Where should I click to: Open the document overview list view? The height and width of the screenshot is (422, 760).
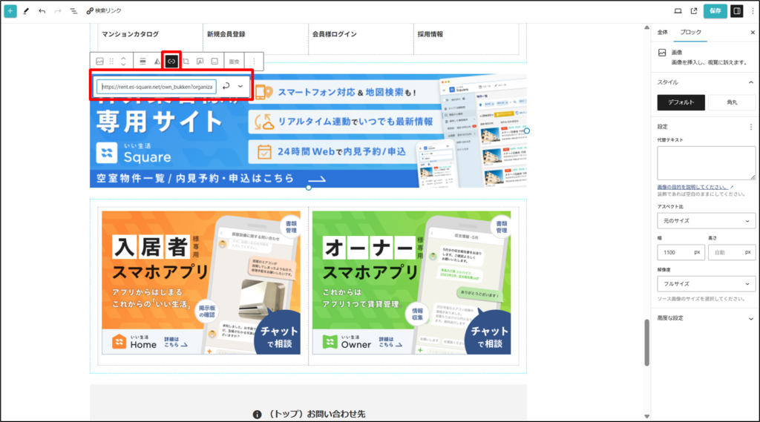pos(73,11)
